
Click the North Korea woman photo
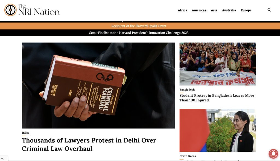click(x=218, y=130)
